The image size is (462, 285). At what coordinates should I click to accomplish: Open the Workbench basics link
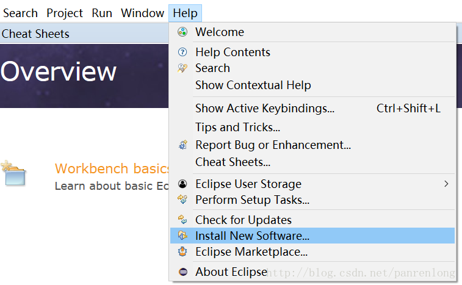(x=112, y=168)
